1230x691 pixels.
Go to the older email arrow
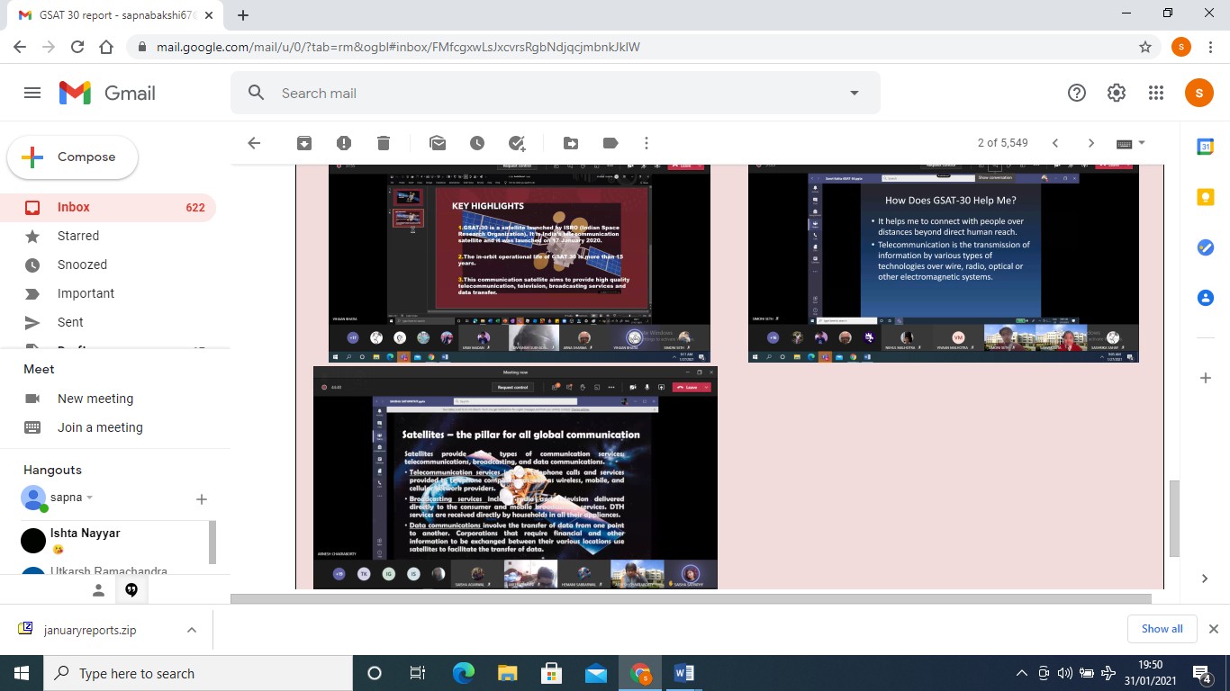click(1091, 143)
